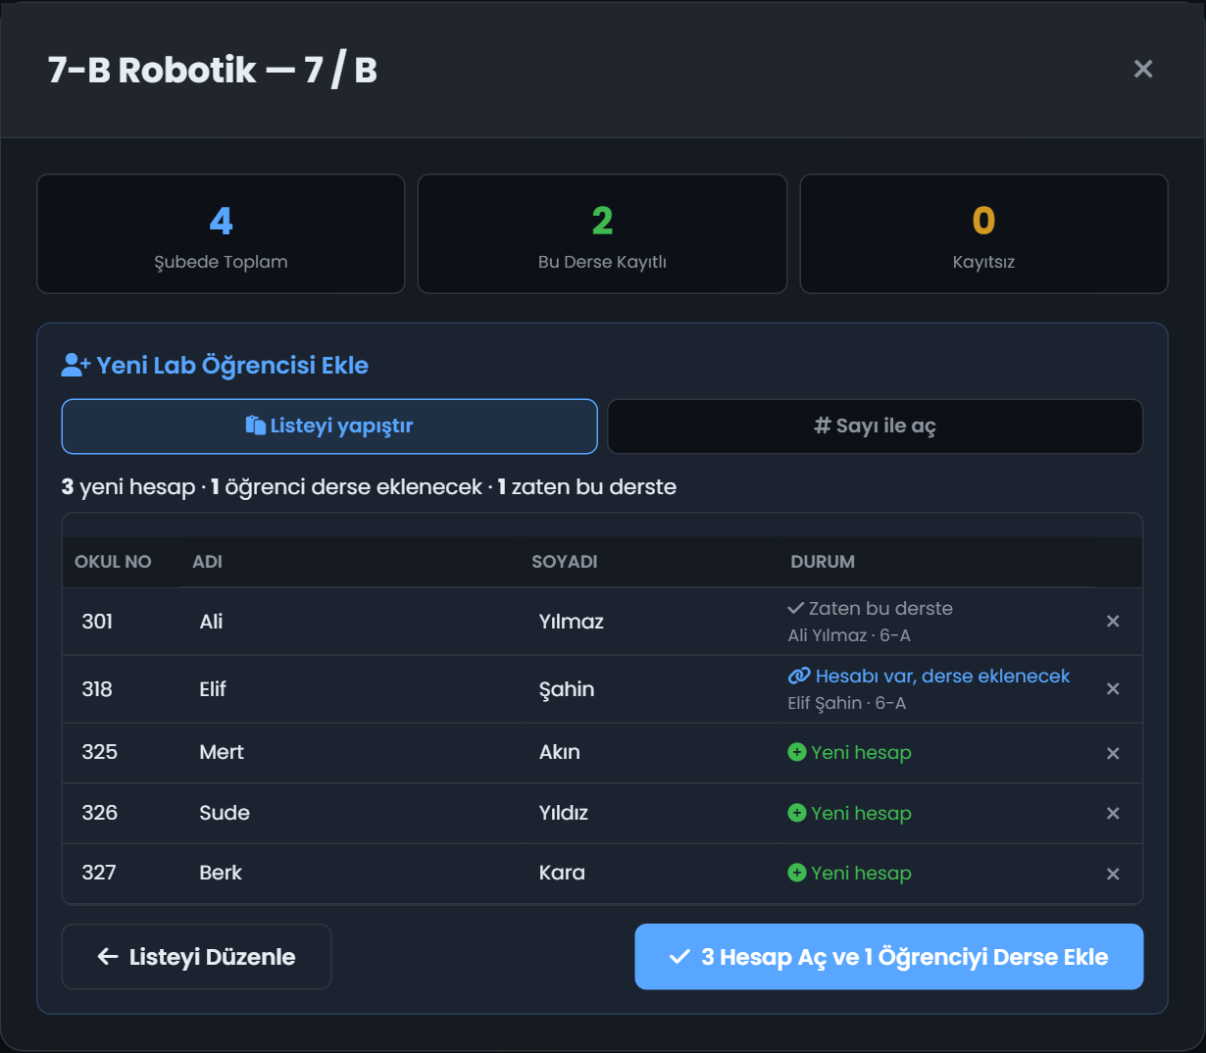
Task: Remove Berk Kara row from list
Action: tap(1113, 874)
